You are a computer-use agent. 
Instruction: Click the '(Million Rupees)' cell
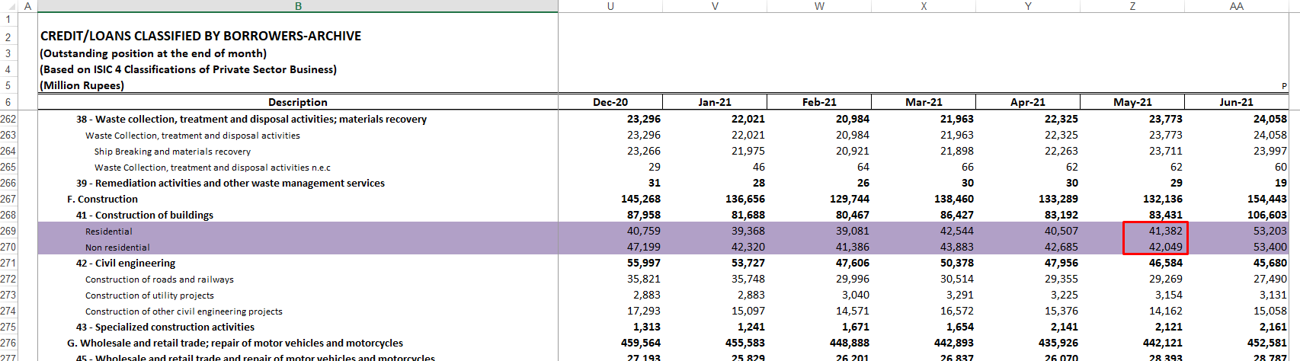pos(82,85)
